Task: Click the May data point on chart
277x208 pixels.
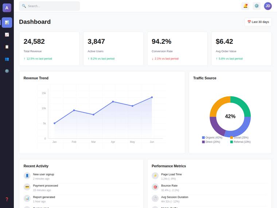Action: pyautogui.click(x=132, y=106)
